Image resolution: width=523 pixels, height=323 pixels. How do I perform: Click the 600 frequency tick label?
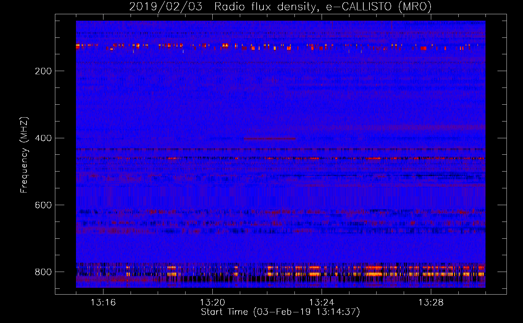click(43, 205)
